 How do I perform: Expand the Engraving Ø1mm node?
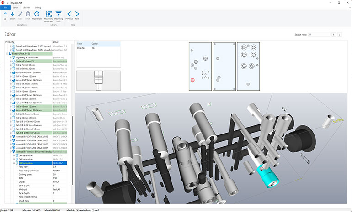click(11, 57)
